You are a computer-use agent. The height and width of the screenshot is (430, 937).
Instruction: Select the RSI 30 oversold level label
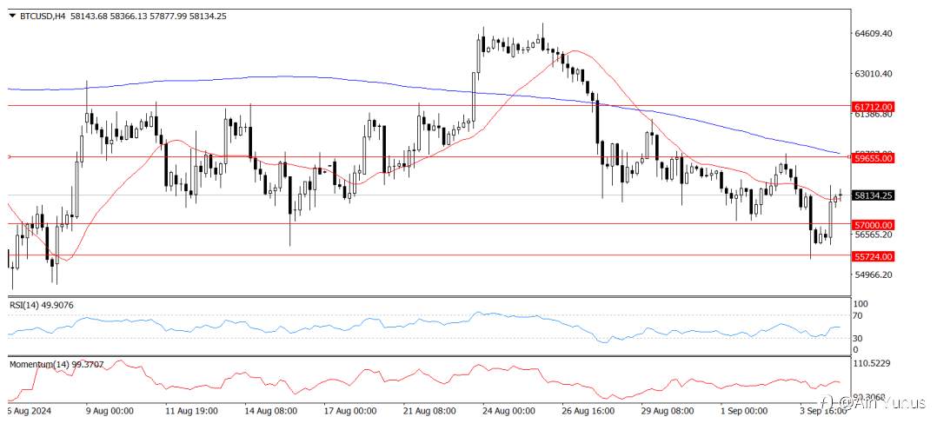(x=860, y=338)
